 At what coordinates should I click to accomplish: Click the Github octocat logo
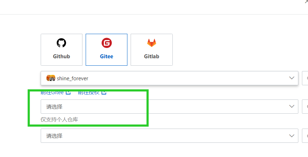click(61, 43)
